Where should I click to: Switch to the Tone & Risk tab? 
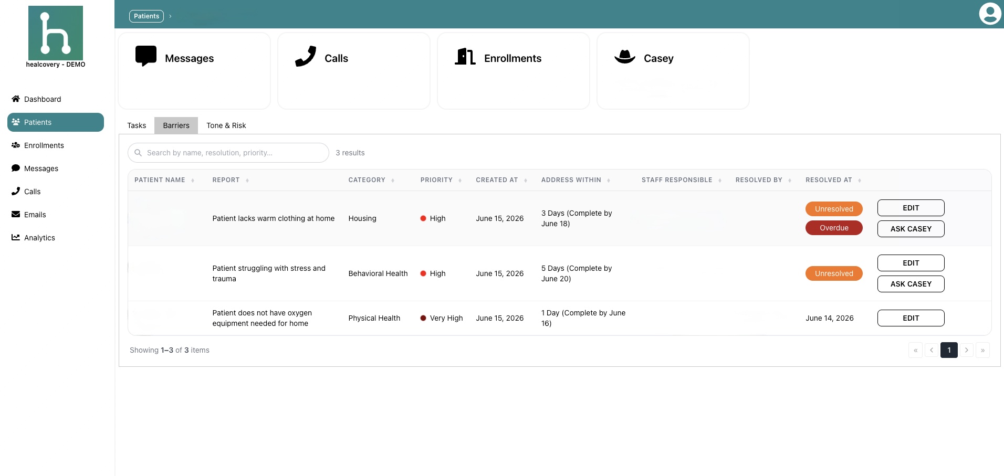click(226, 125)
